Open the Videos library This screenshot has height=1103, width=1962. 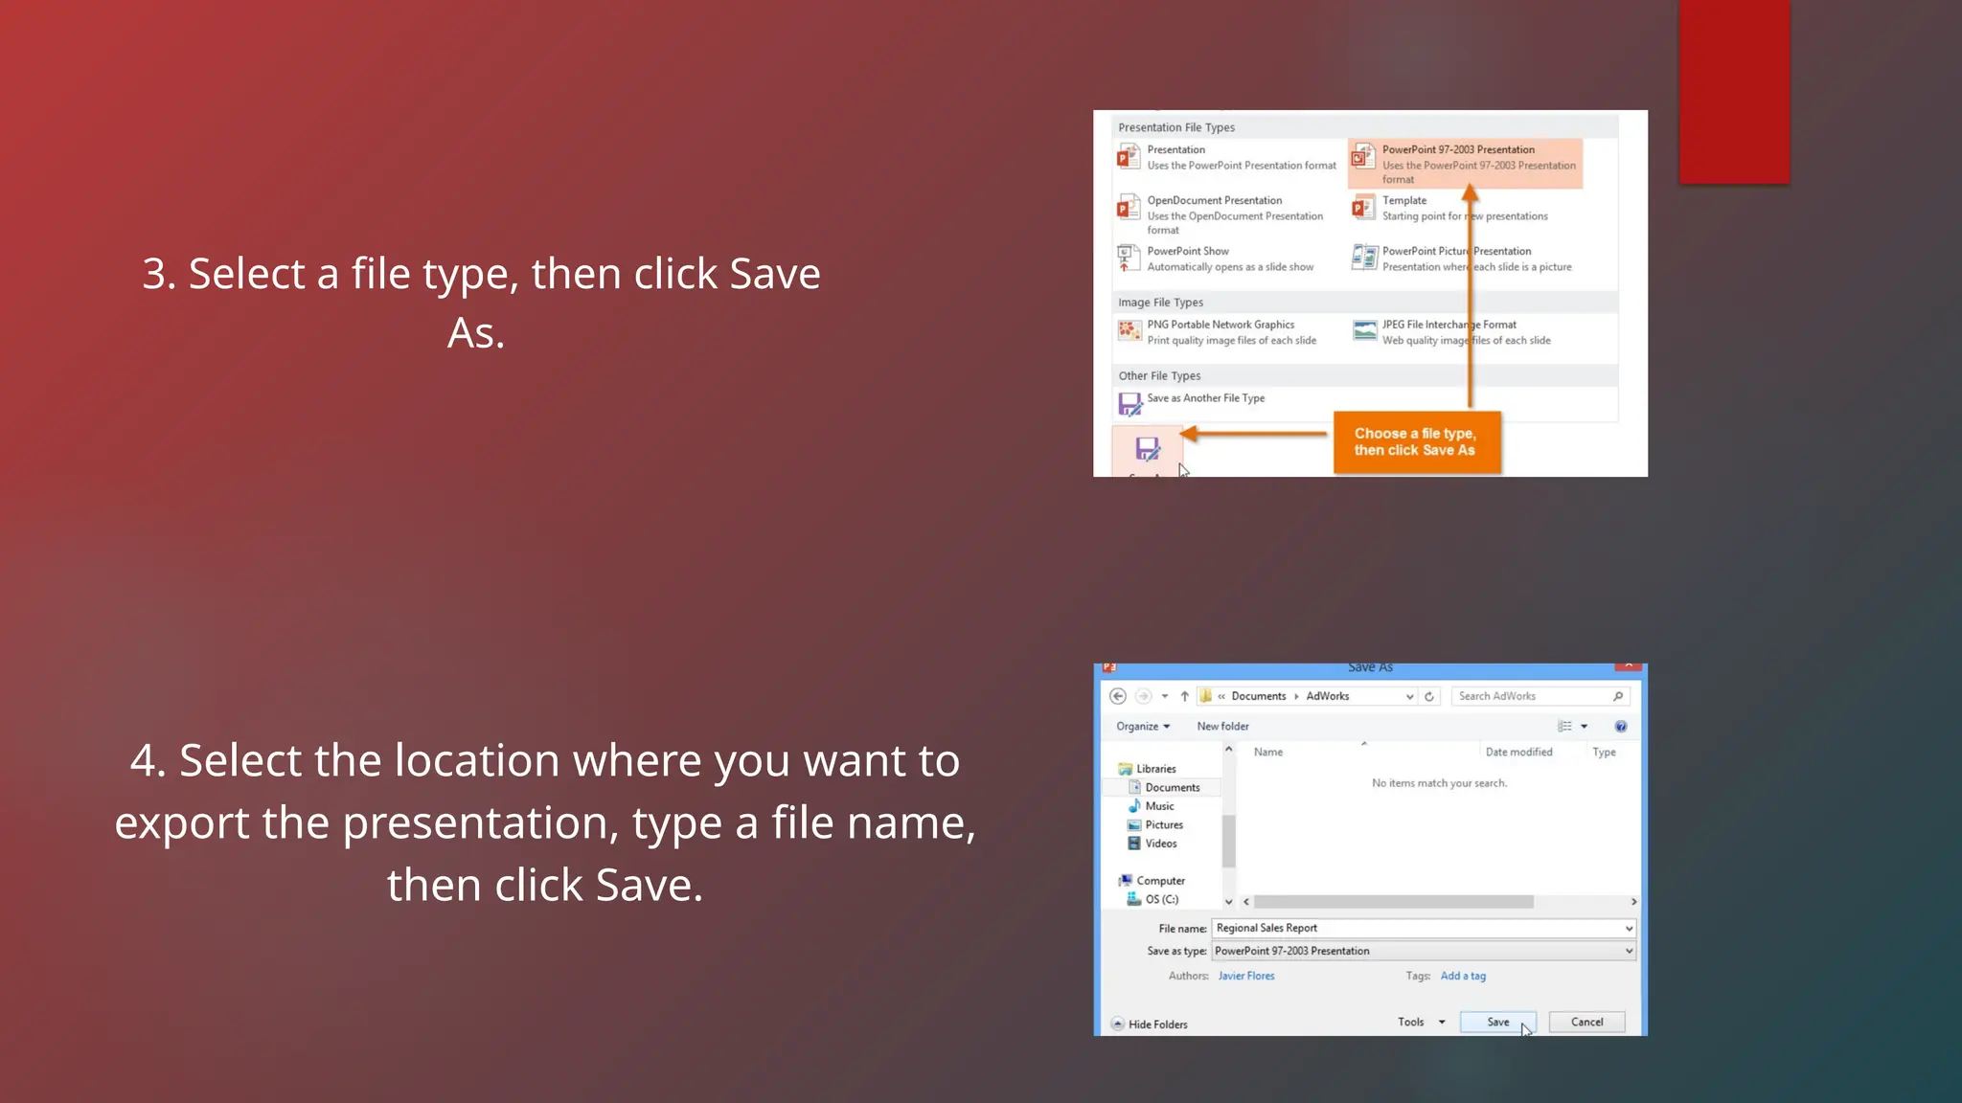pyautogui.click(x=1152, y=844)
